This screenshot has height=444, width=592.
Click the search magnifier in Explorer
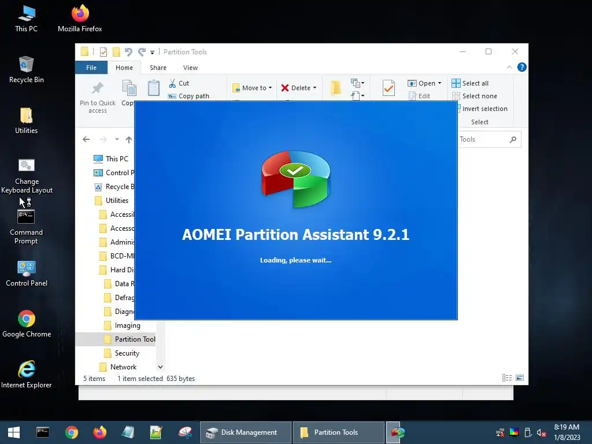click(513, 139)
